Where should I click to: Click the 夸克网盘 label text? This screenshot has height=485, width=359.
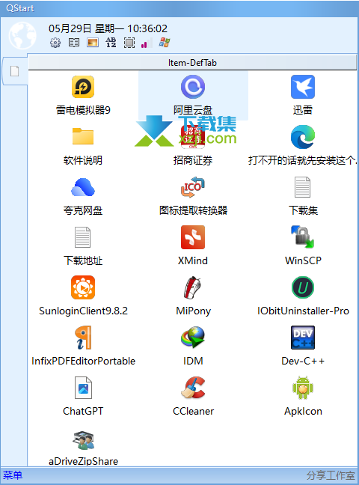click(83, 210)
